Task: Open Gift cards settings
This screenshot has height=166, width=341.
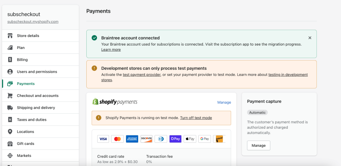Action: point(40,144)
